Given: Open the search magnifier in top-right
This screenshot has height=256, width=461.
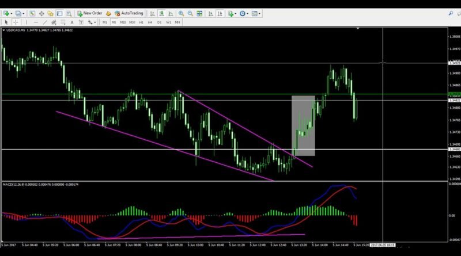Looking at the screenshot, I should coord(451,13).
